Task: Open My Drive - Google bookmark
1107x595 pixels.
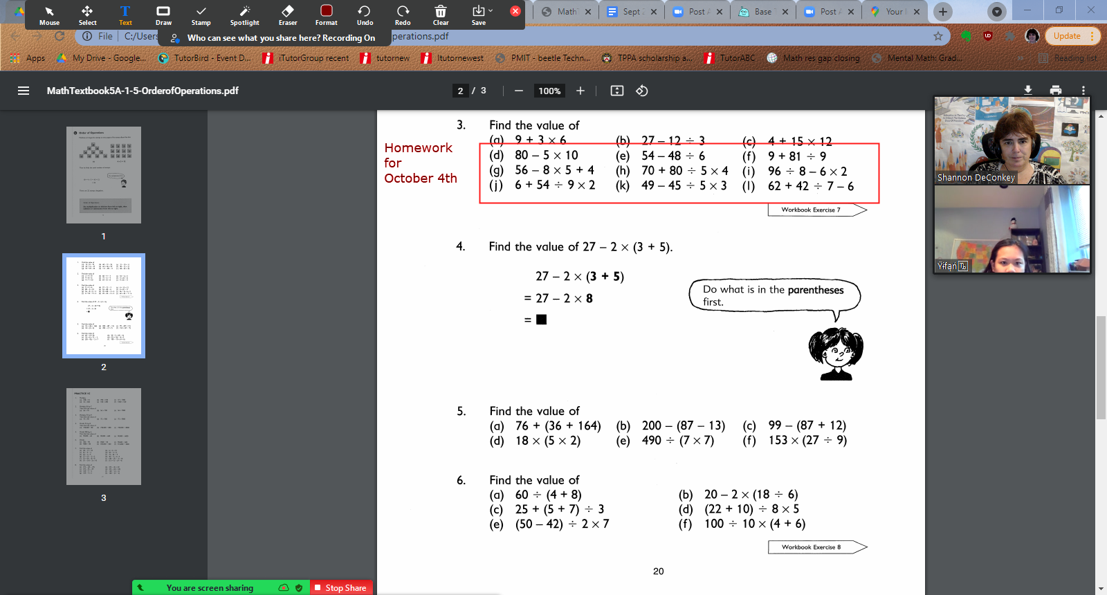Action: 102,58
